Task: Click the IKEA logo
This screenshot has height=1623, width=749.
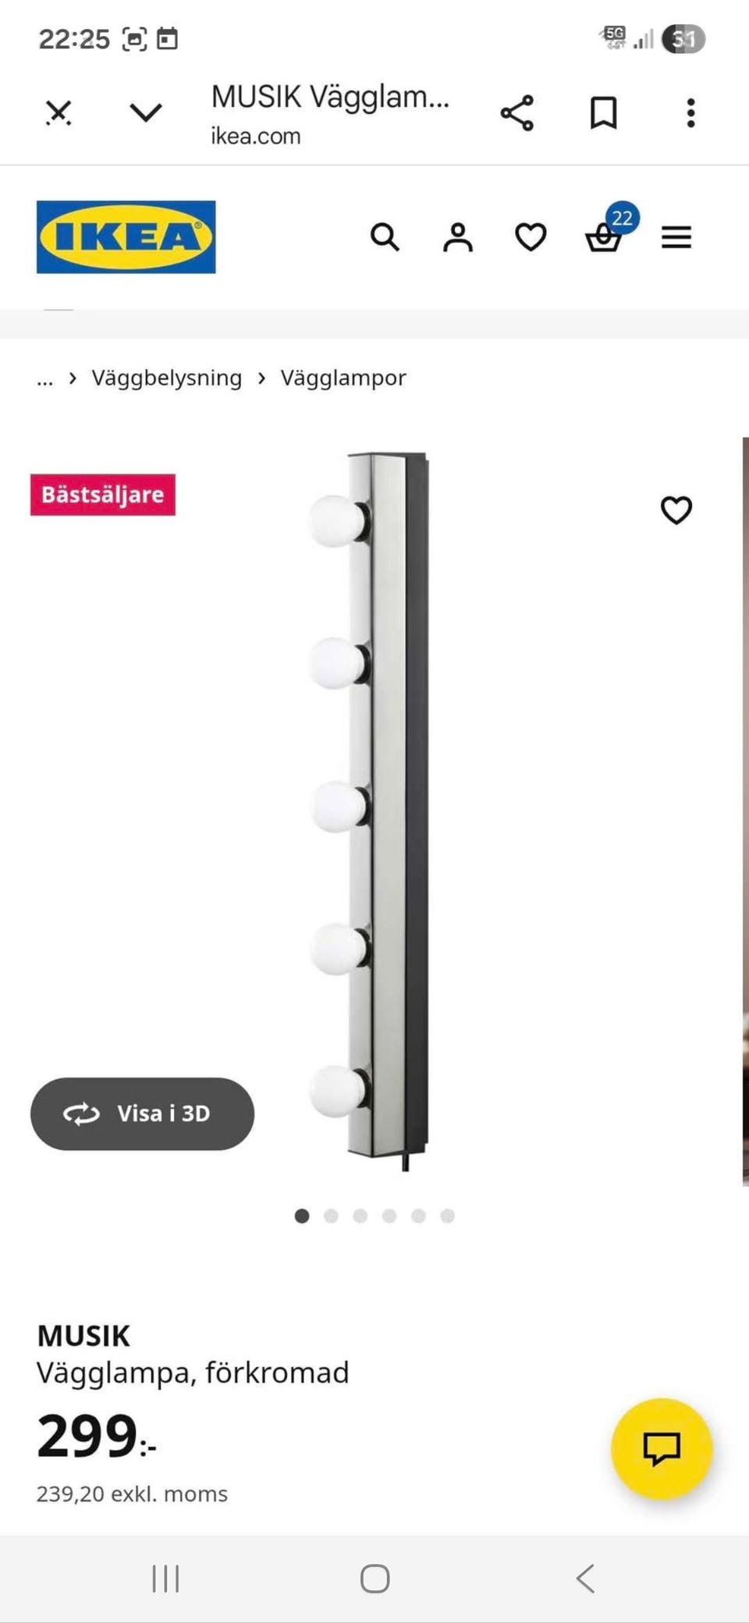Action: (x=126, y=237)
